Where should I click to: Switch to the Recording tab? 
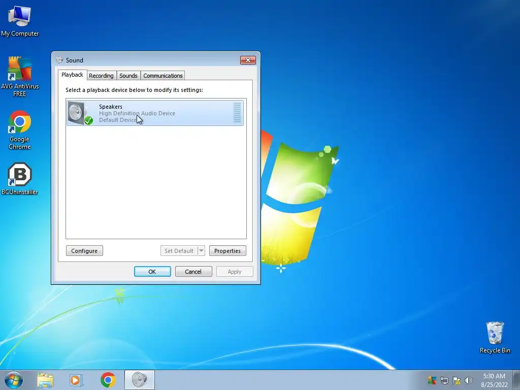click(101, 76)
